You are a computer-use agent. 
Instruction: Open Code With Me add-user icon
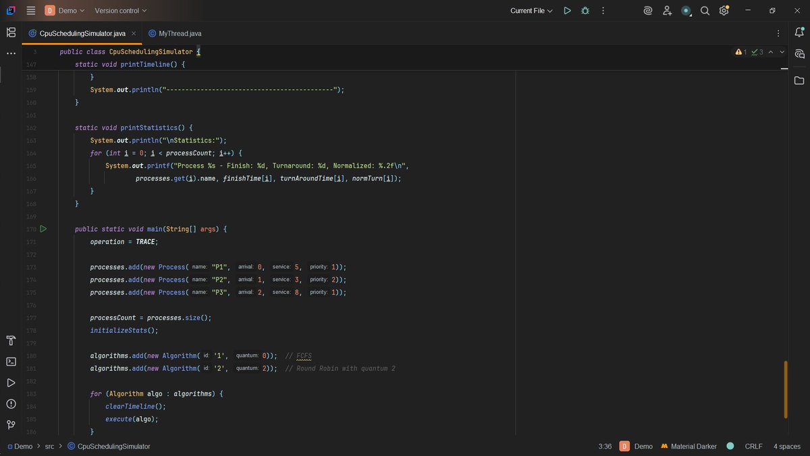pos(667,11)
